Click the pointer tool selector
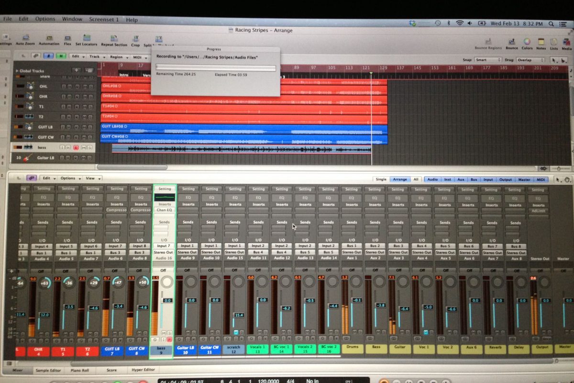This screenshot has height=383, width=574. (554, 60)
